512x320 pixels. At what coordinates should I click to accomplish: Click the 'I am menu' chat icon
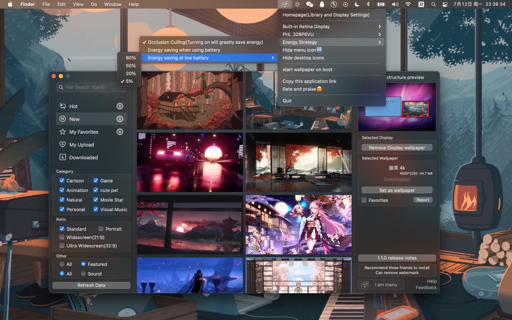click(364, 284)
